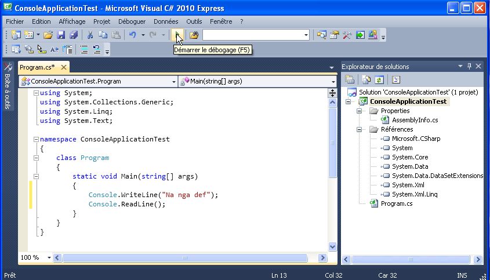Click the Copy toolbar icon
The image size is (490, 280).
103,35
